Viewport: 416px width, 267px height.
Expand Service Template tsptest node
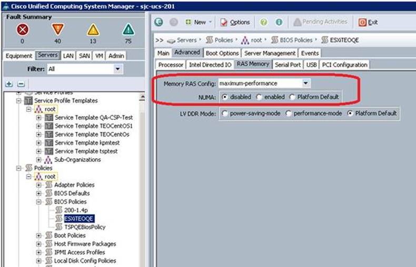[39, 151]
